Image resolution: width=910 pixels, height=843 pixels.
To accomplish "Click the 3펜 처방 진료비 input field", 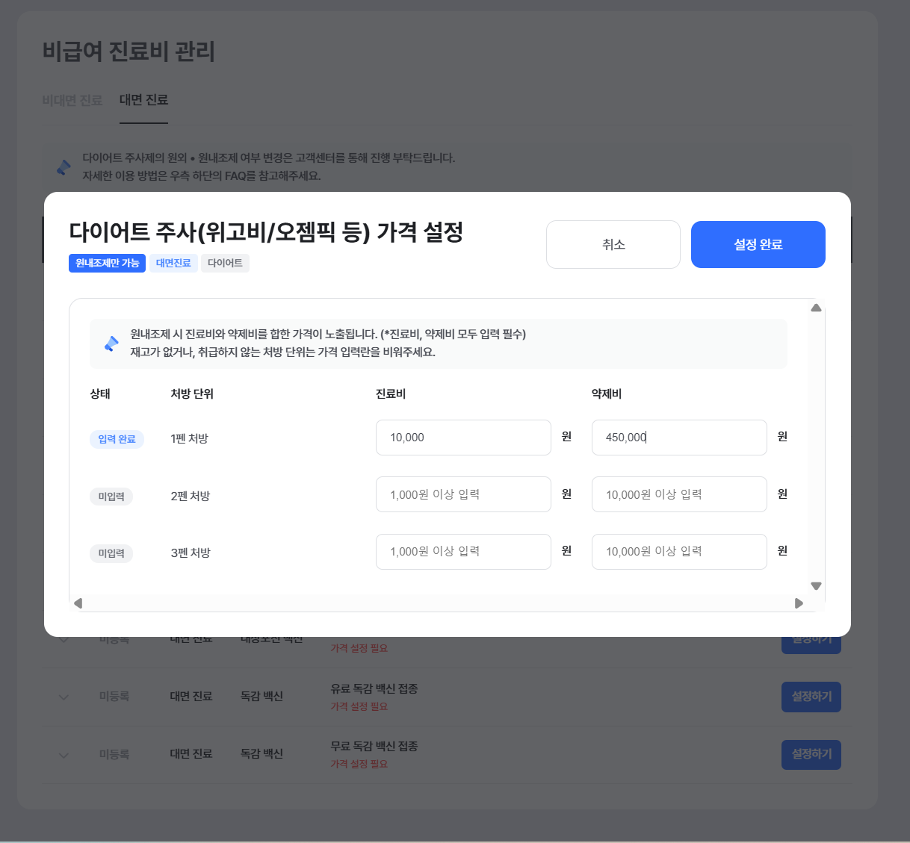I will (x=463, y=552).
